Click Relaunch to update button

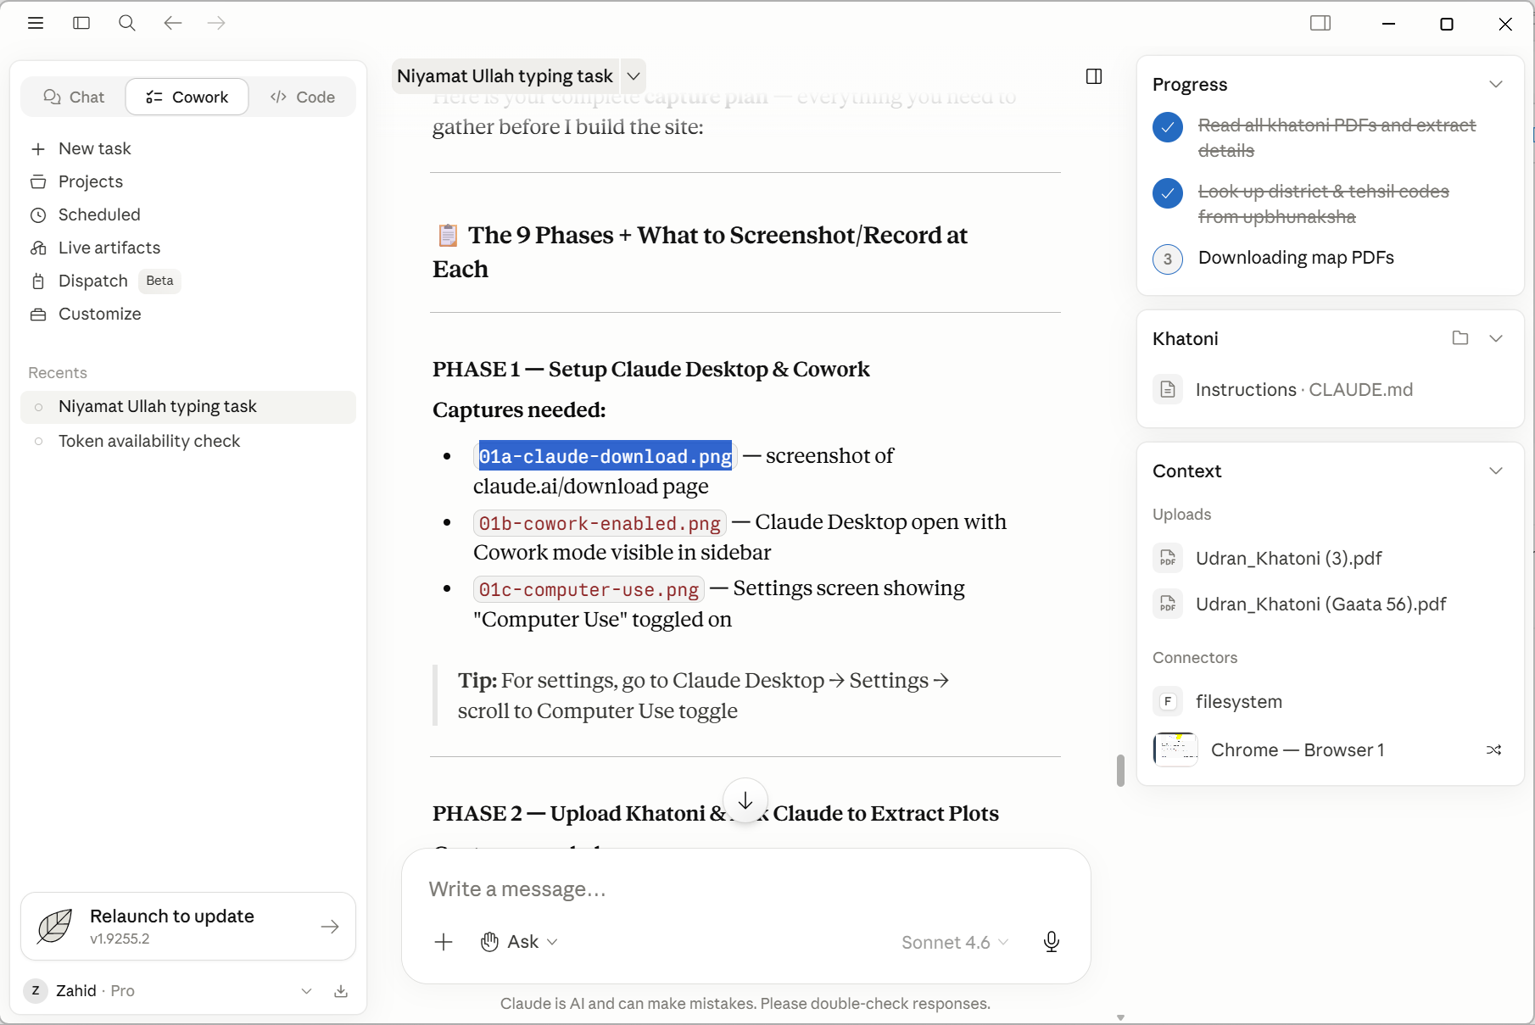pos(188,926)
